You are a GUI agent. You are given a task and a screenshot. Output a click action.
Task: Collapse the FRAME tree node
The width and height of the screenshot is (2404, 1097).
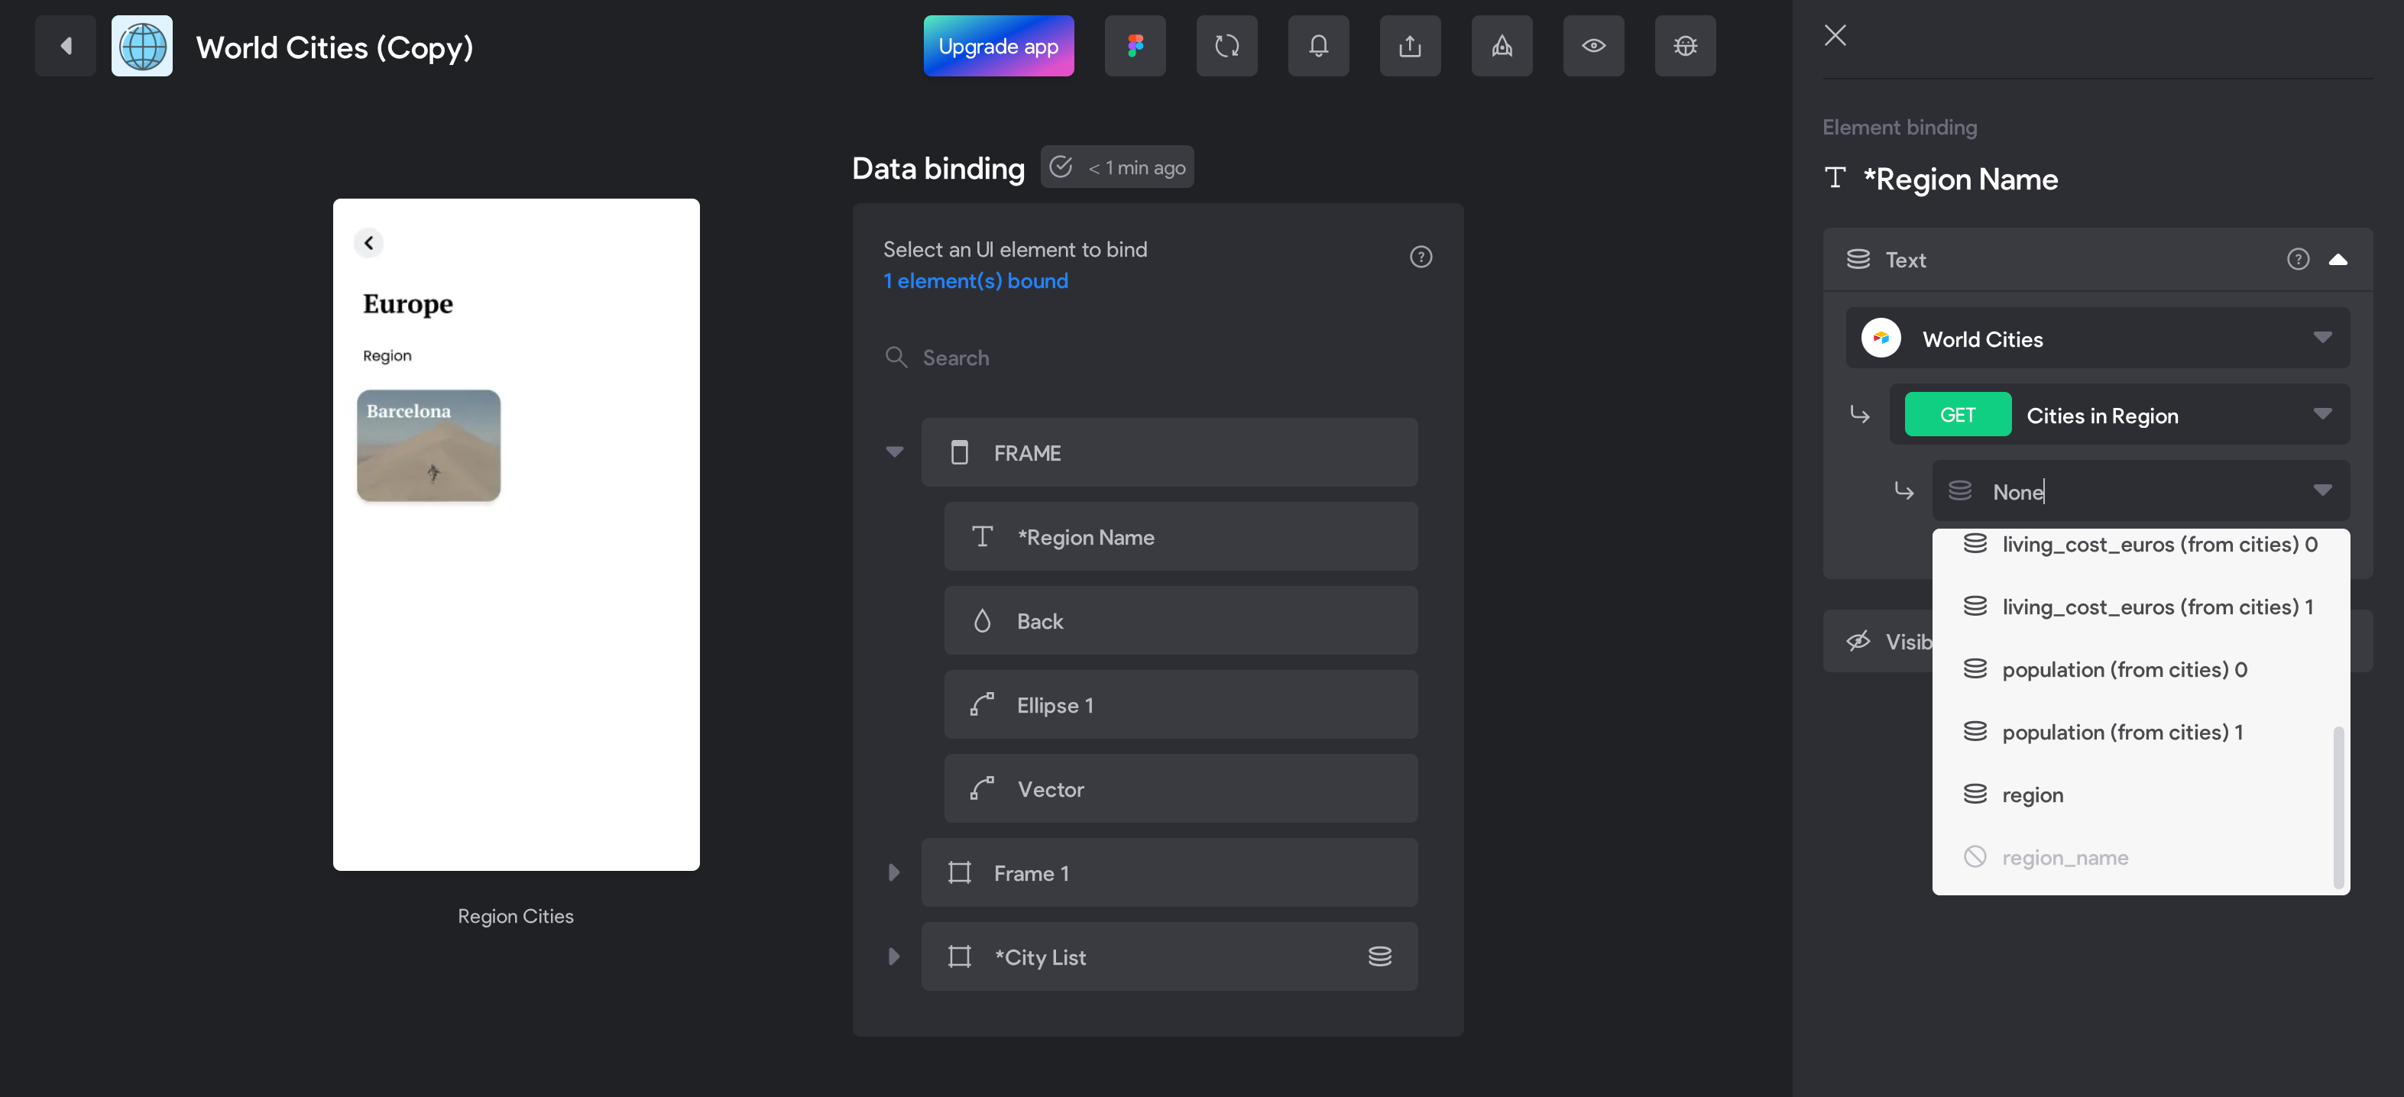(x=894, y=452)
